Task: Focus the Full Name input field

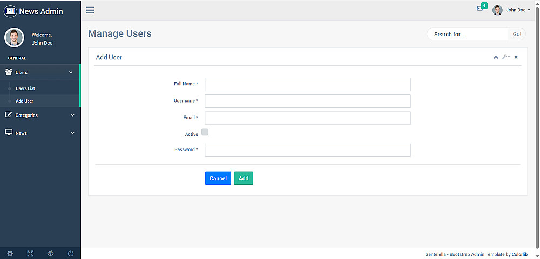Action: [x=308, y=84]
